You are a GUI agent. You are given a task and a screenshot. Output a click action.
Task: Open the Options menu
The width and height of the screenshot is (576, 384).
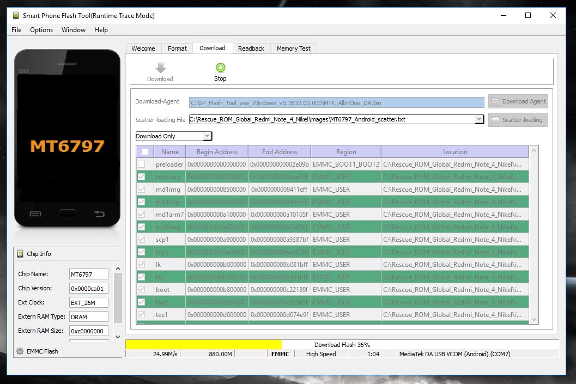[41, 30]
